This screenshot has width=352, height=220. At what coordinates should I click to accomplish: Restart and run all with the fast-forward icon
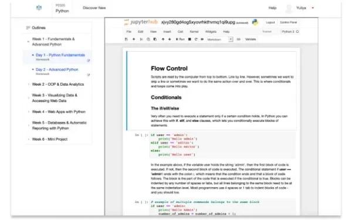pos(202,39)
